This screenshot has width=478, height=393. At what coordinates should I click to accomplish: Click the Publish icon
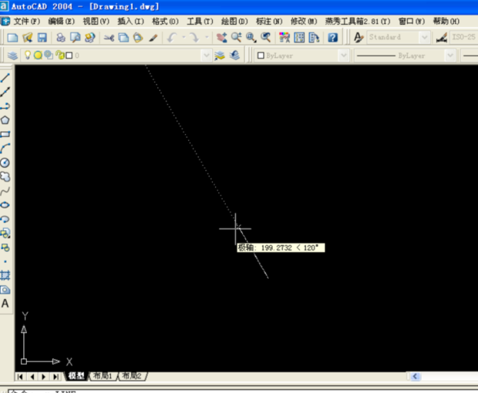click(x=90, y=38)
